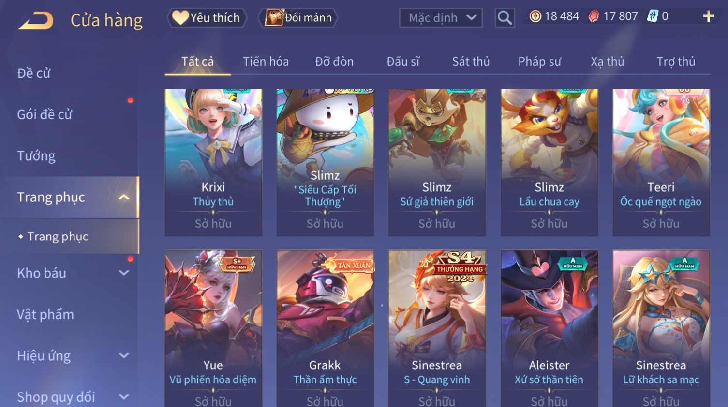
Task: Expand the Hiệu ứng sidebar section
Action: point(124,355)
